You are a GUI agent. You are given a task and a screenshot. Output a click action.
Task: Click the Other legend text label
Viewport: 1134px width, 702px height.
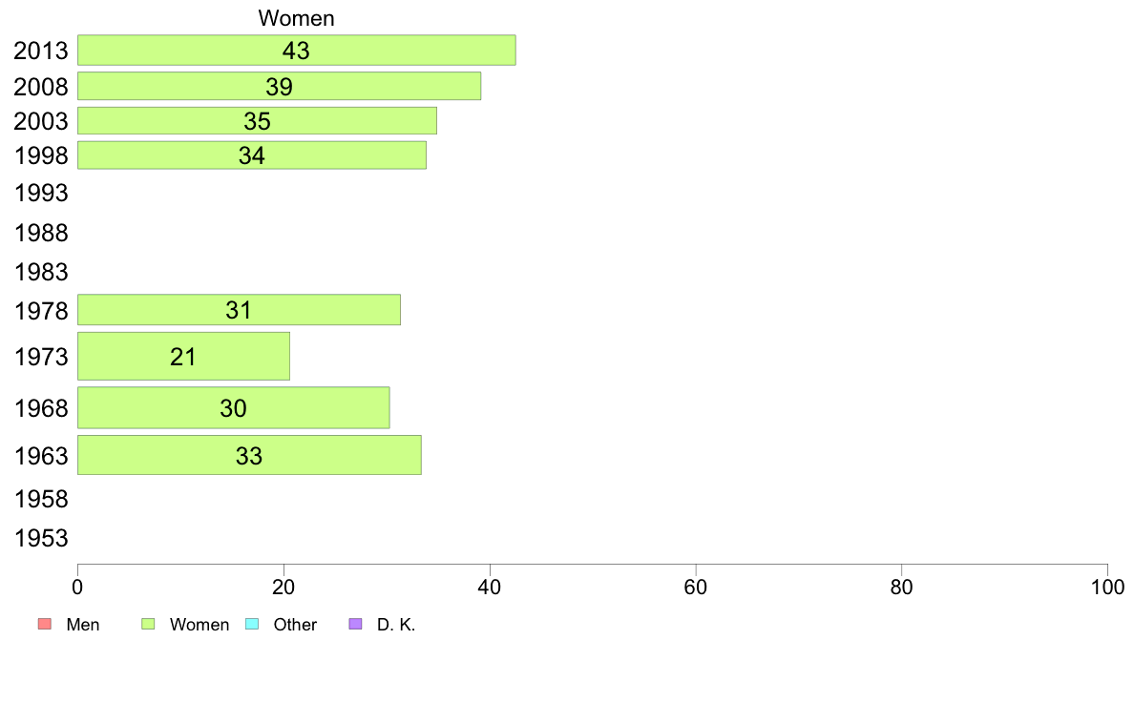tap(295, 625)
